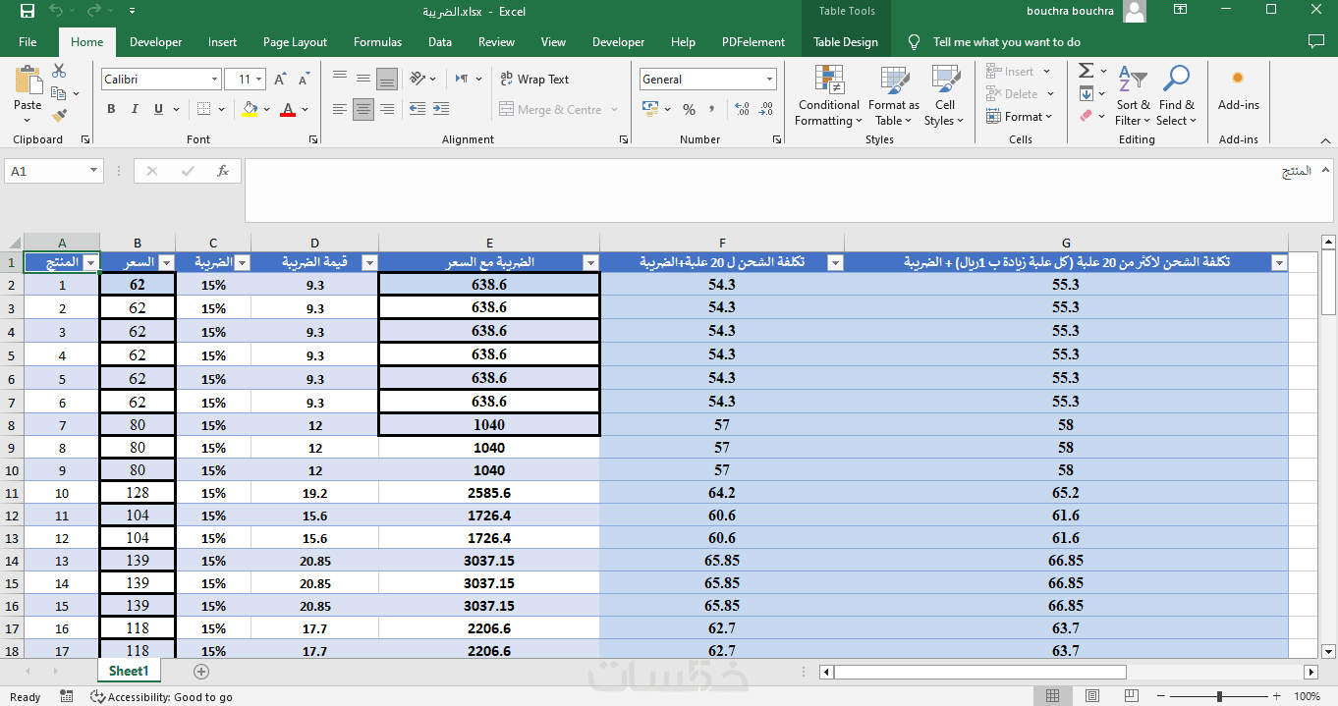Image resolution: width=1338 pixels, height=706 pixels.
Task: Click the Save icon in title bar
Action: click(28, 12)
